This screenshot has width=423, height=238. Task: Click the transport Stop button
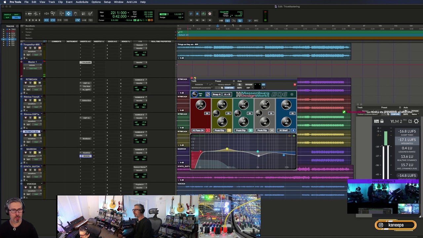click(197, 14)
